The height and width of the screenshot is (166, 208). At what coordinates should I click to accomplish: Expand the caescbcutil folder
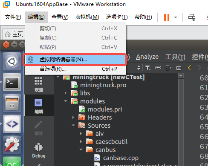(81, 142)
